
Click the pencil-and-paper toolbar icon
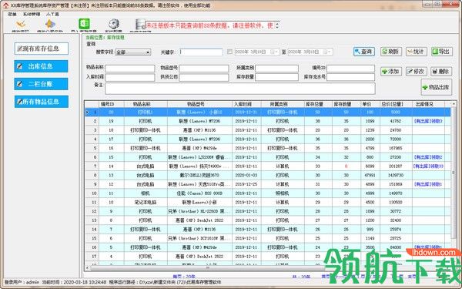tap(21, 25)
